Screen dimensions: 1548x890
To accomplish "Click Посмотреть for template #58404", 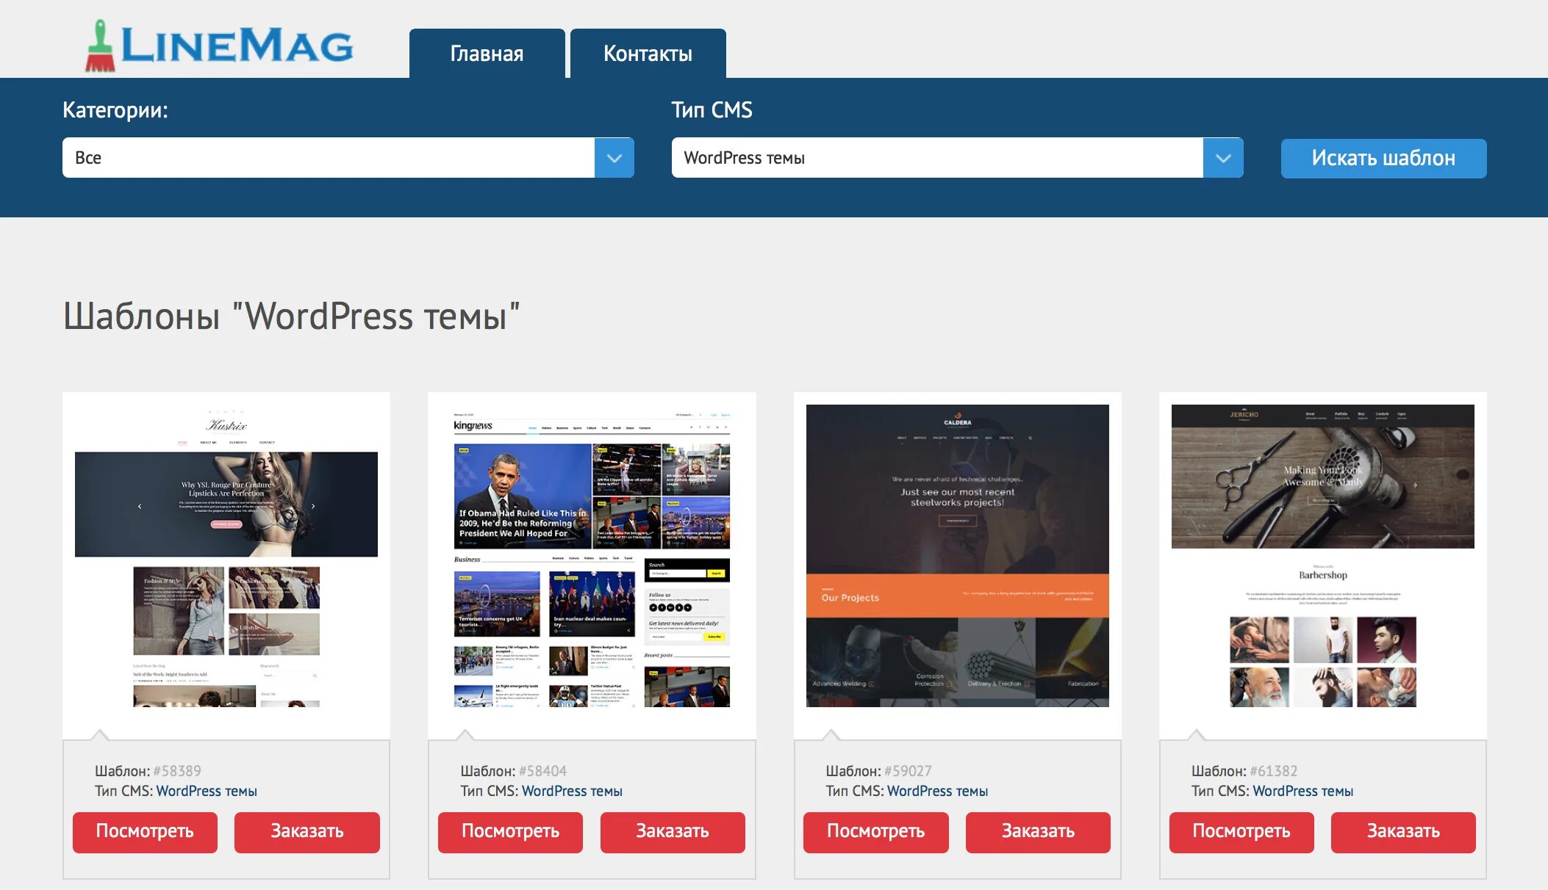I will tap(510, 831).
